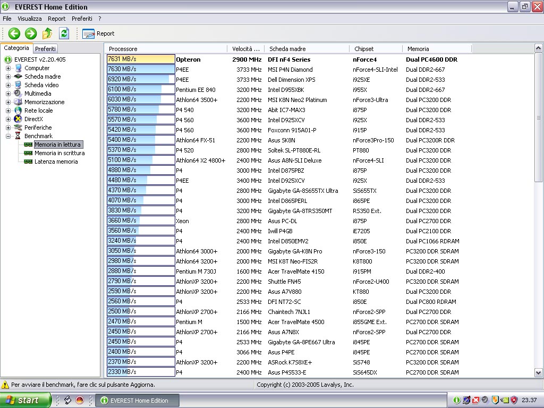Screen dimensions: 544x408
Task: Go up one level with folder arrow icon
Action: point(47,33)
